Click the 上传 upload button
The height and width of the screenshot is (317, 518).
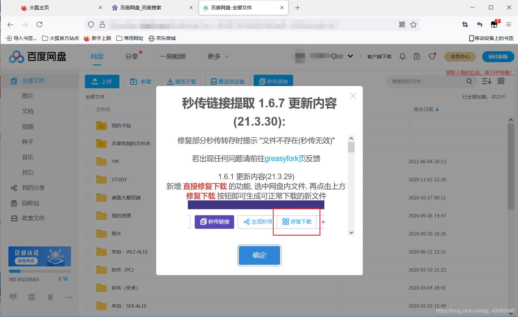coord(102,82)
